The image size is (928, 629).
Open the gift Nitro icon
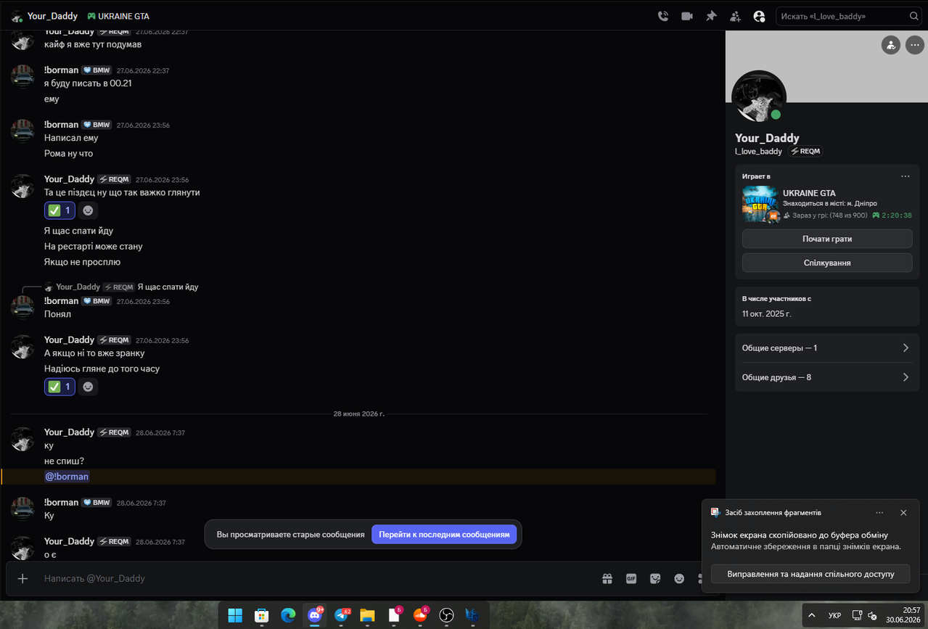tap(607, 578)
